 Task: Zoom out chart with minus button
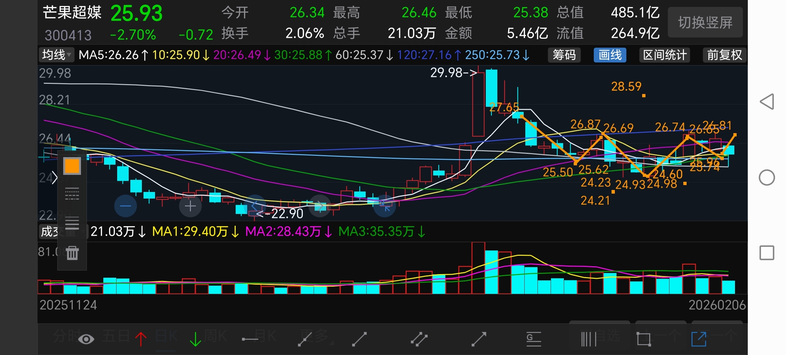click(x=125, y=206)
